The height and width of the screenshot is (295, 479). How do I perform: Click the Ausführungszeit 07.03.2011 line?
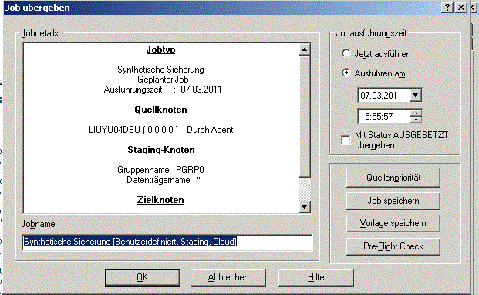pyautogui.click(x=163, y=90)
